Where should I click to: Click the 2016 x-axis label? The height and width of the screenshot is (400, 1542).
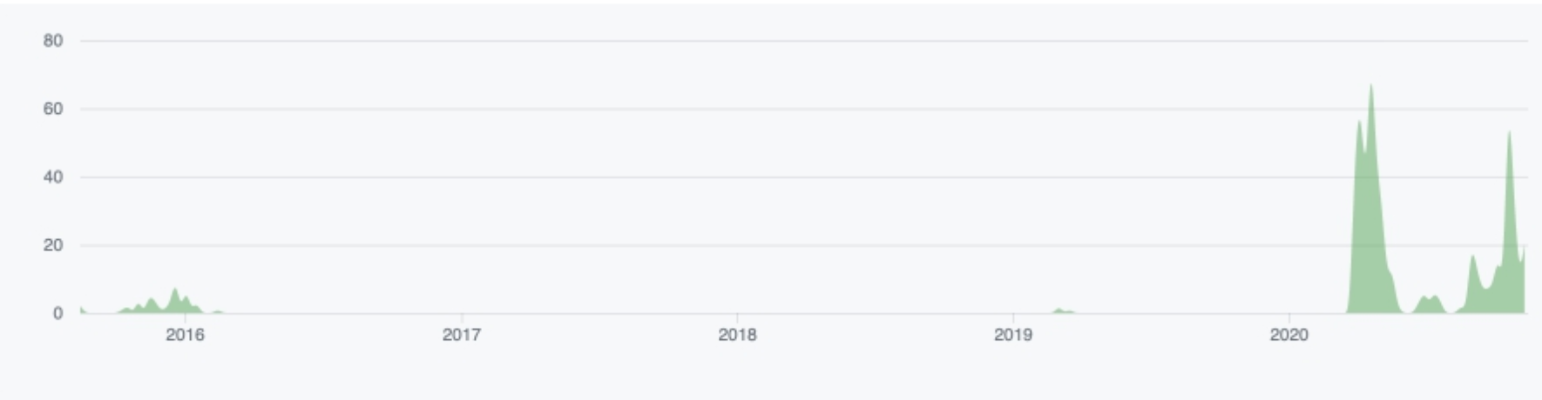click(x=185, y=335)
